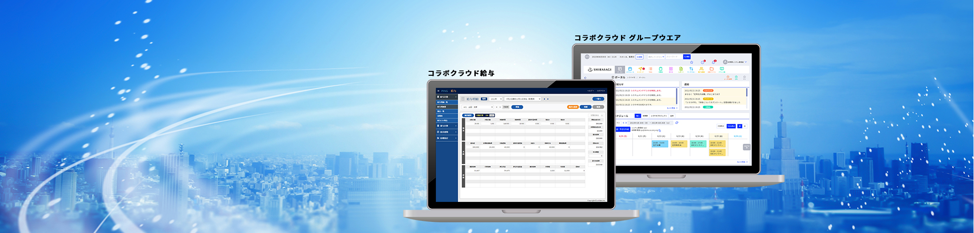This screenshot has width=974, height=233.
Task: Click the back arrow beside ポータル heading
Action: click(x=585, y=78)
